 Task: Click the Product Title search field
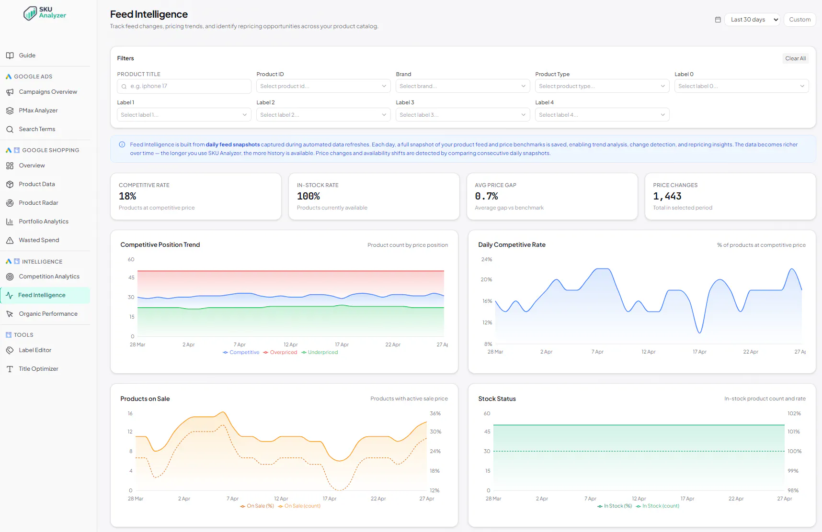coord(184,86)
